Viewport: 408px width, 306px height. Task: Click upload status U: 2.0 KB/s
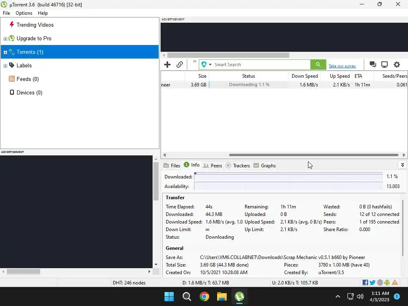tap(295, 283)
